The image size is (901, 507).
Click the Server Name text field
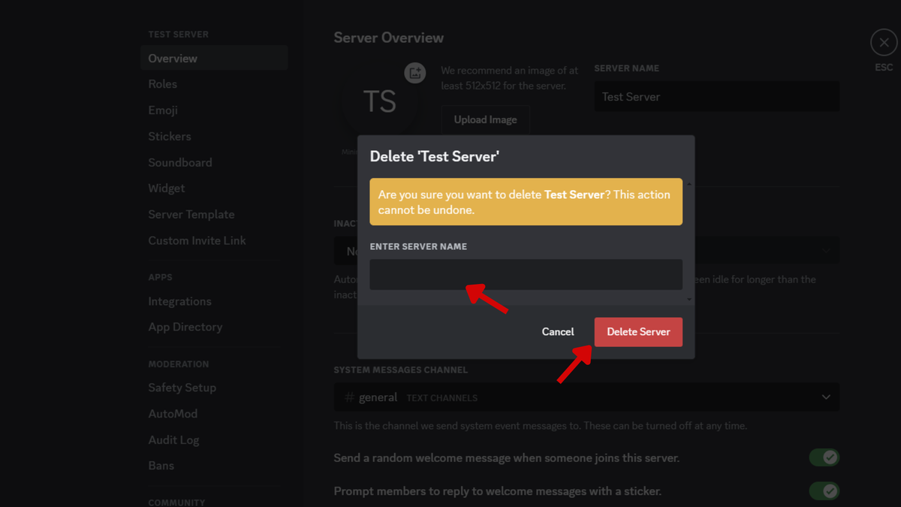716,97
